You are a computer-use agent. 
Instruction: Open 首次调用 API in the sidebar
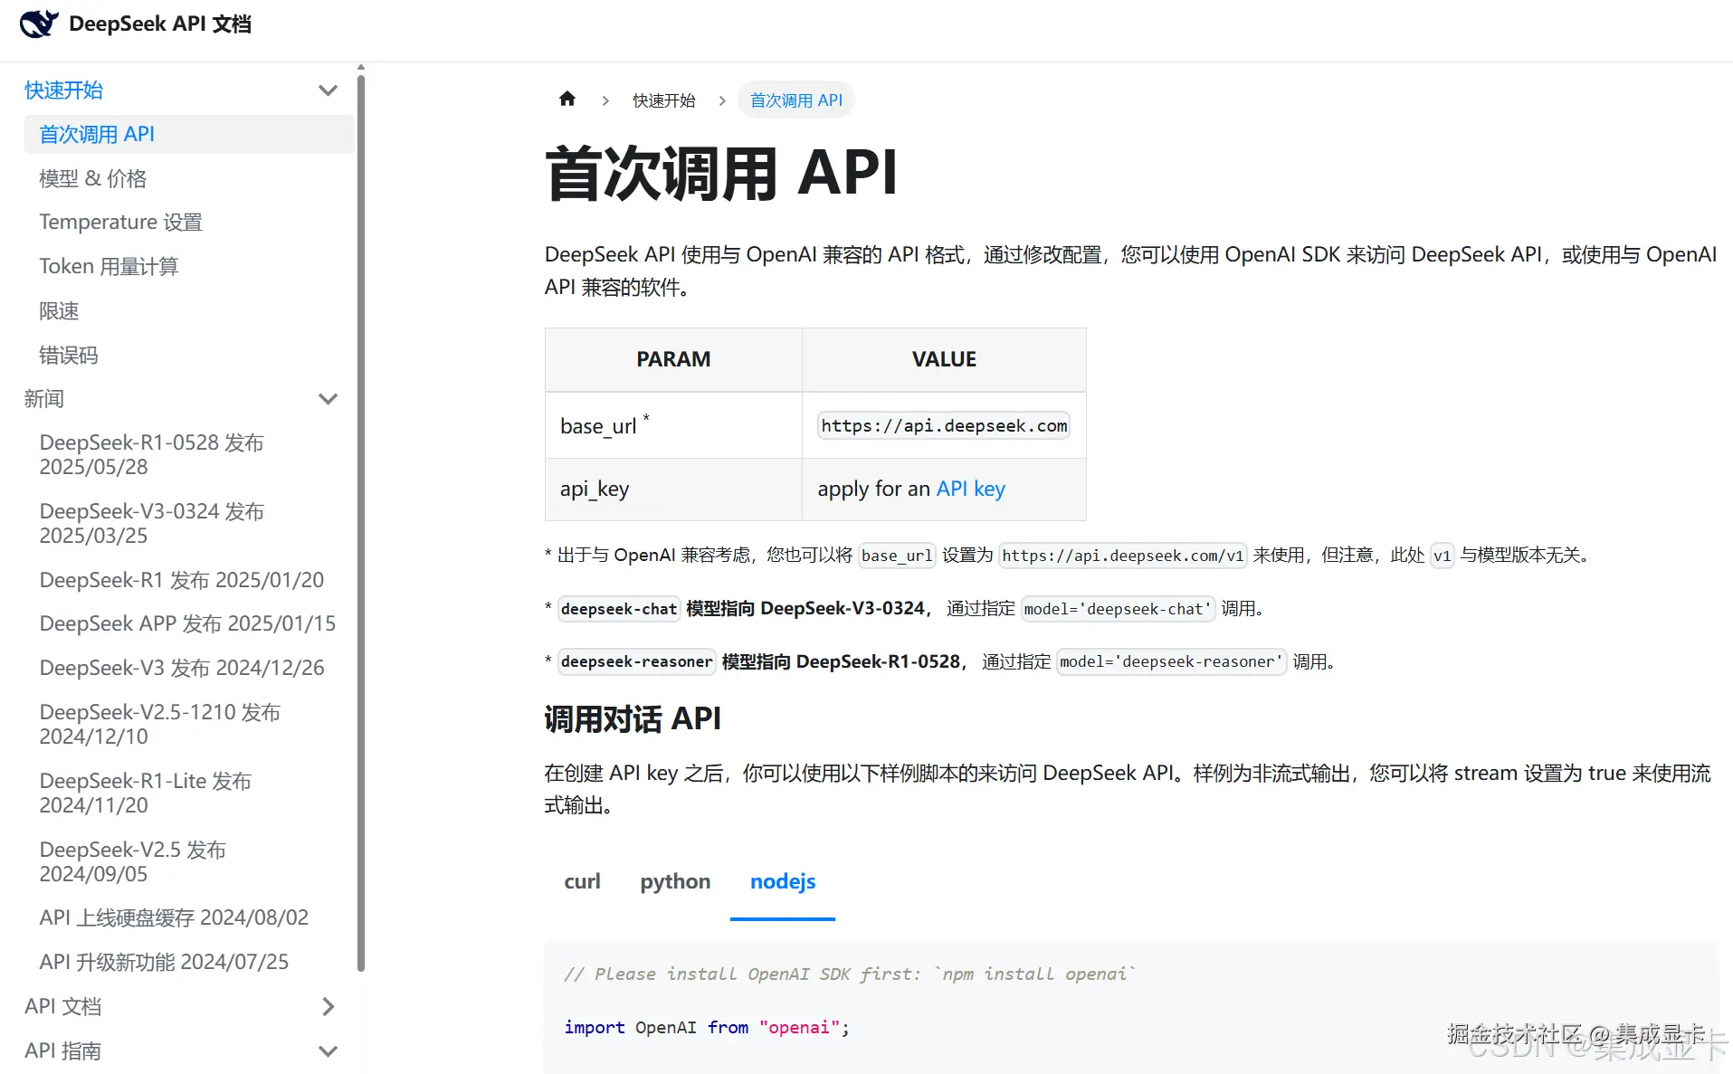click(x=188, y=134)
